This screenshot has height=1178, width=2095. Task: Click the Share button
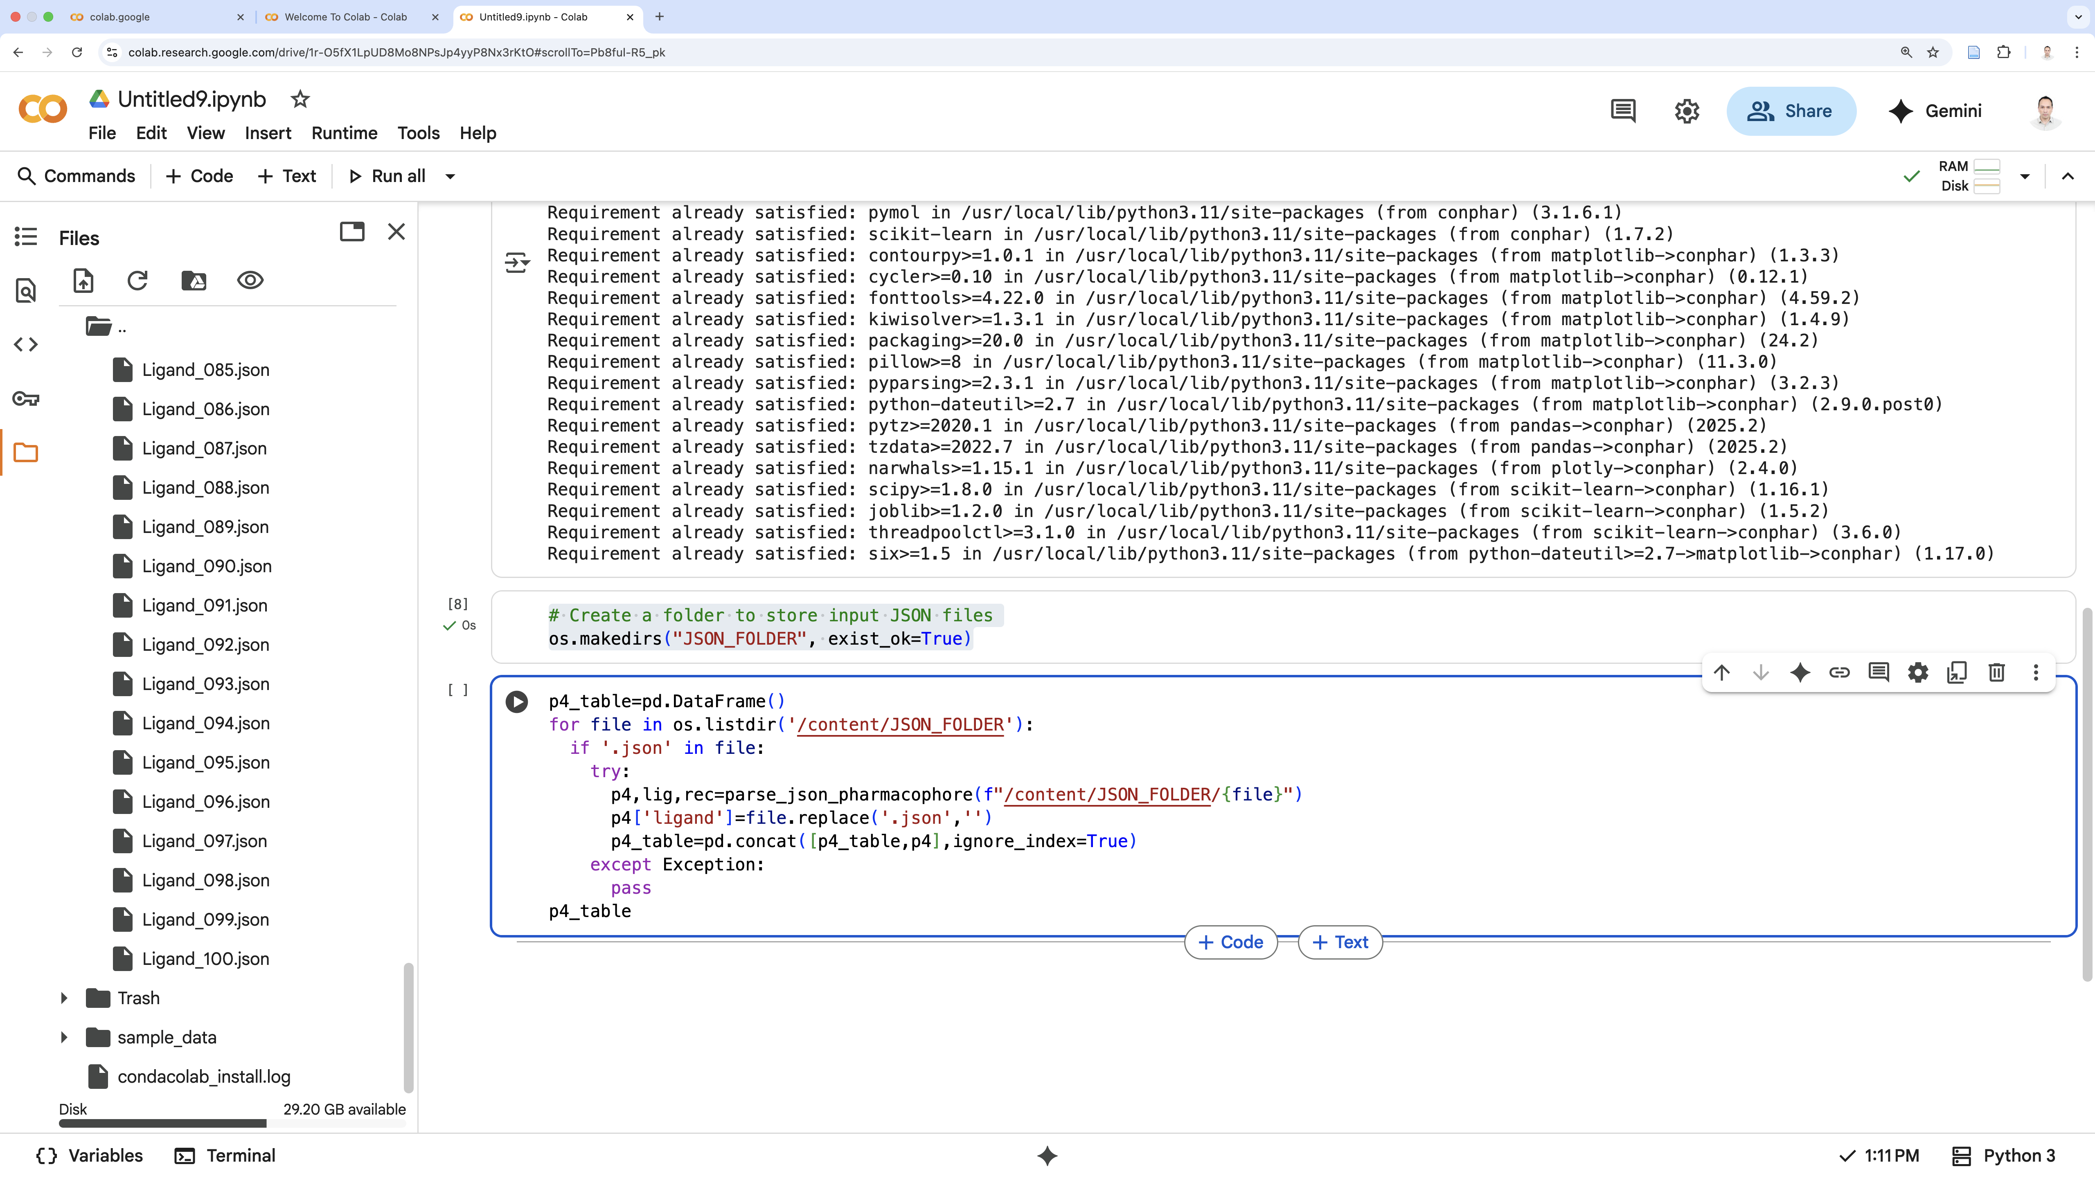point(1791,111)
